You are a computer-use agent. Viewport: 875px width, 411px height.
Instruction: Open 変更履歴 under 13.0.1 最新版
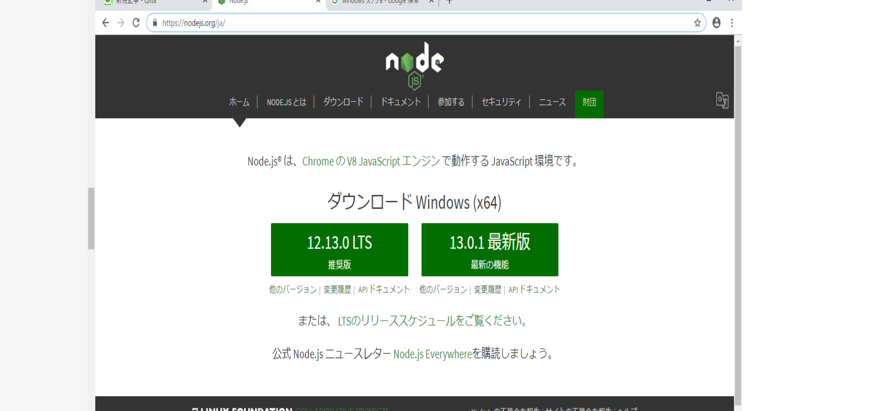487,290
